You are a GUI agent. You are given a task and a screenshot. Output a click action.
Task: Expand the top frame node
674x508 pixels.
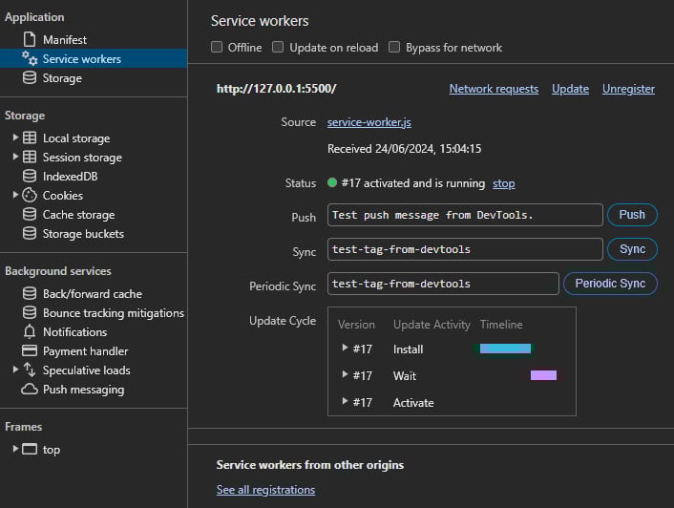16,450
